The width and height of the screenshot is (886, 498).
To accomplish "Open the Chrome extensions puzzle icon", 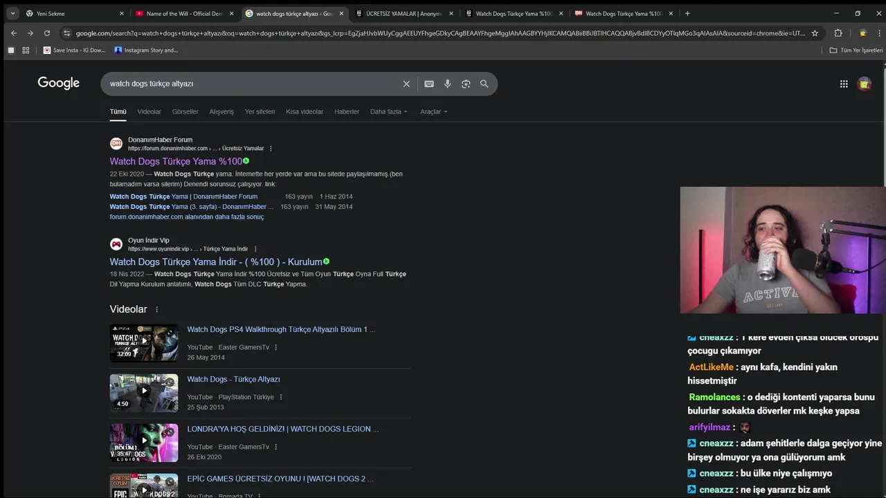I will (x=838, y=33).
